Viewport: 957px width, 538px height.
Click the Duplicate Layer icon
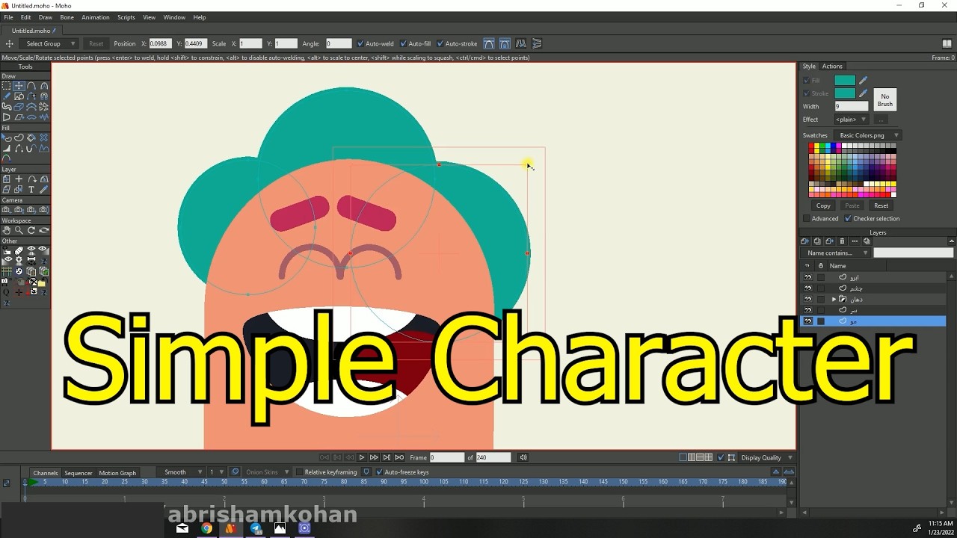click(x=817, y=241)
